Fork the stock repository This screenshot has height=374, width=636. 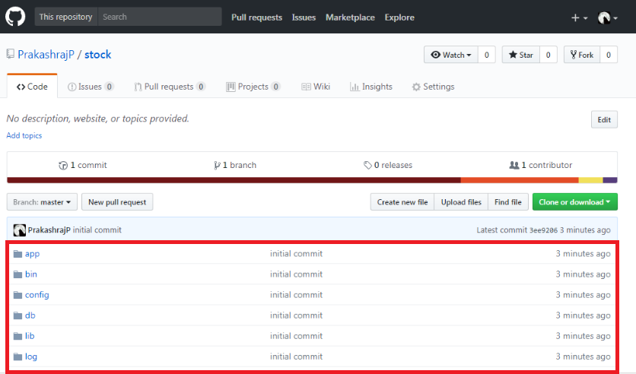580,55
